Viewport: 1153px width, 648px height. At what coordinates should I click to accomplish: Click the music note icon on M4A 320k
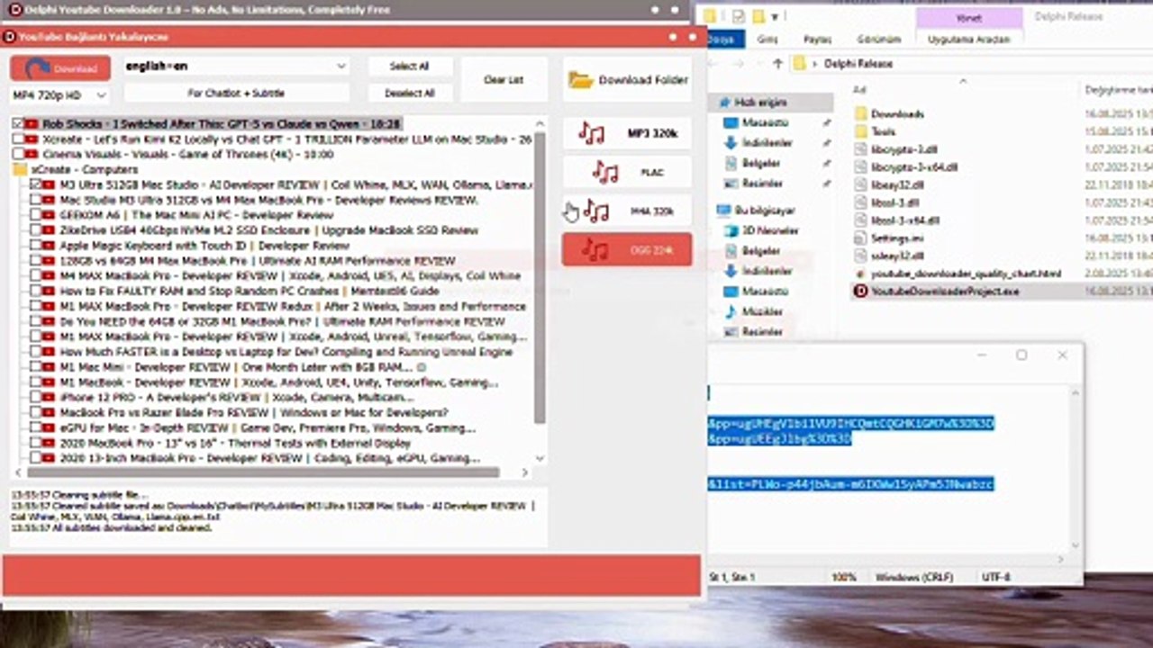[595, 211]
